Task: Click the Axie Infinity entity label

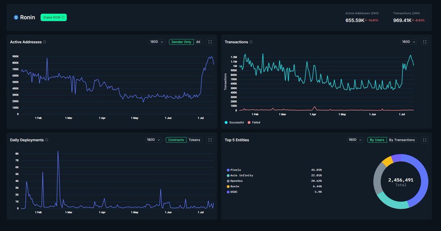Action: tap(242, 176)
